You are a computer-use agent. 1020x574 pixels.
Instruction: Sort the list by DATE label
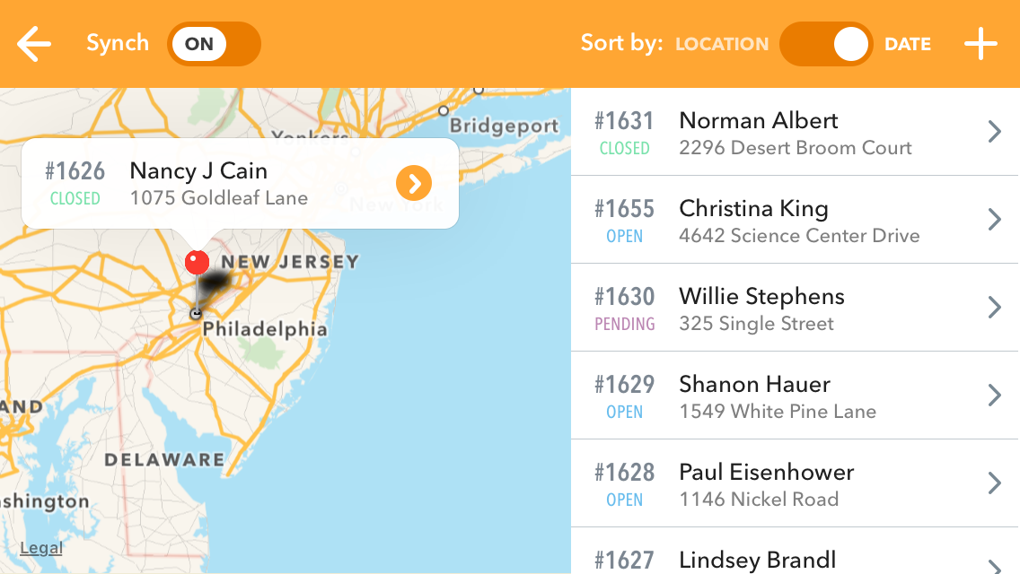point(908,44)
